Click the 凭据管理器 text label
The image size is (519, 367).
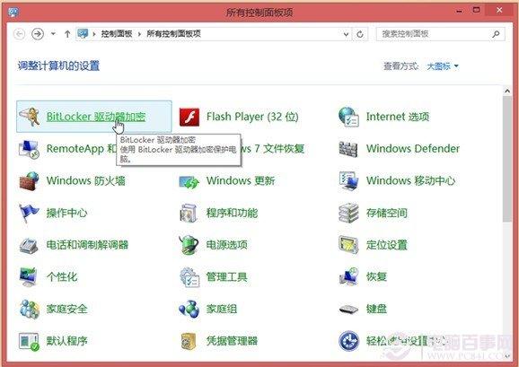pyautogui.click(x=232, y=341)
